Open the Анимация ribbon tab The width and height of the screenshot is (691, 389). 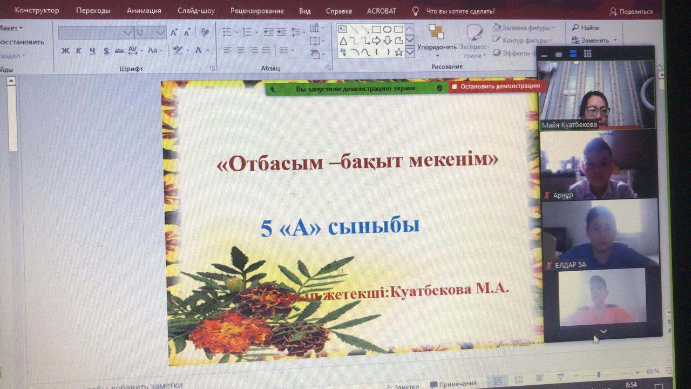coord(144,11)
